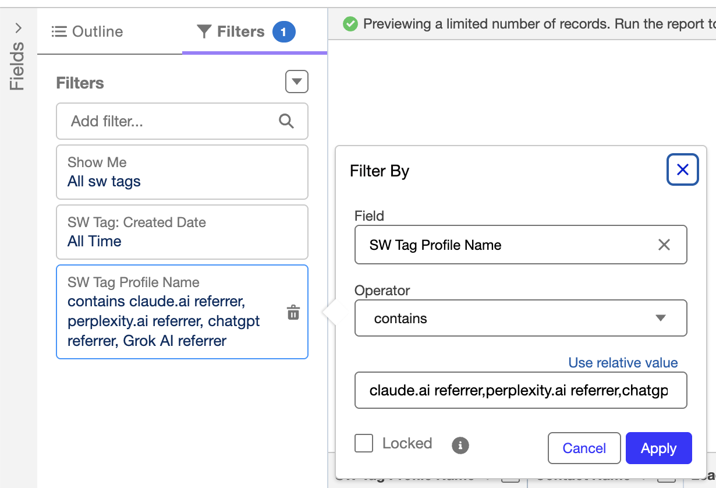Image resolution: width=716 pixels, height=488 pixels.
Task: Click the filter value text field
Action: (521, 390)
